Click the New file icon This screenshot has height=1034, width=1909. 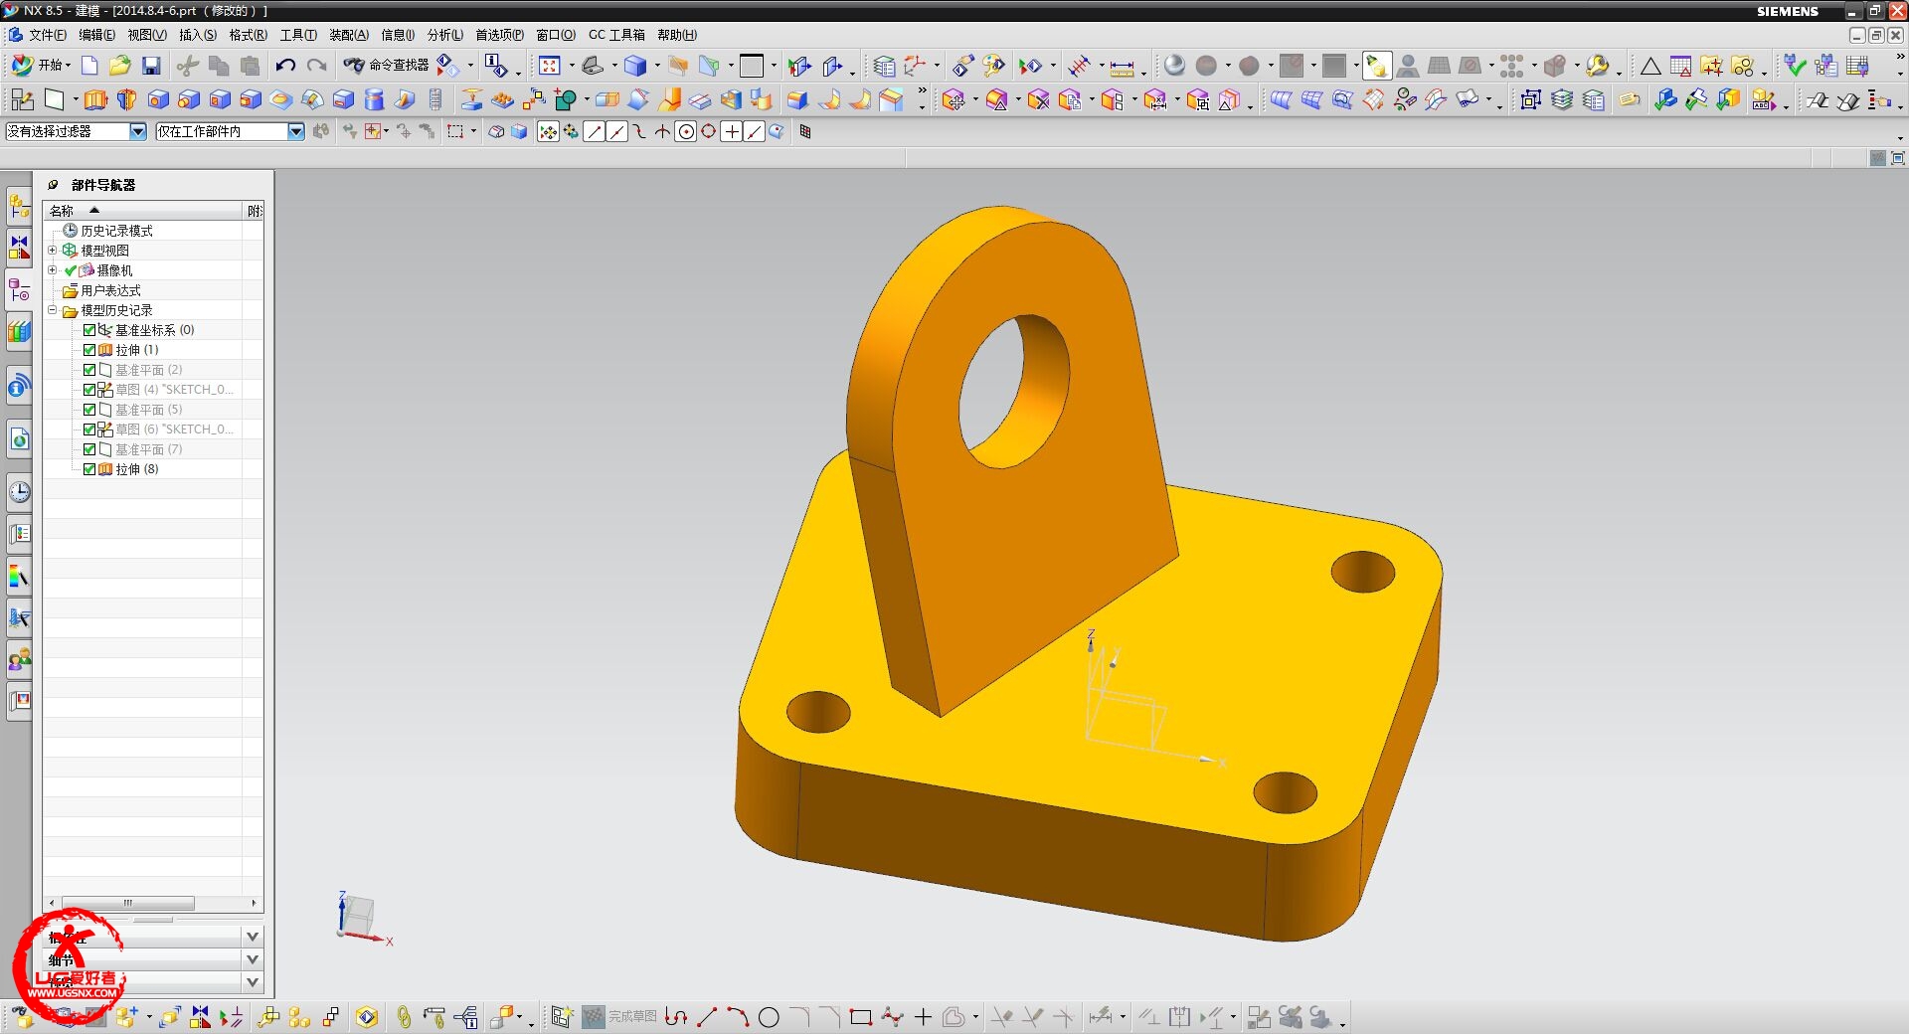(89, 66)
